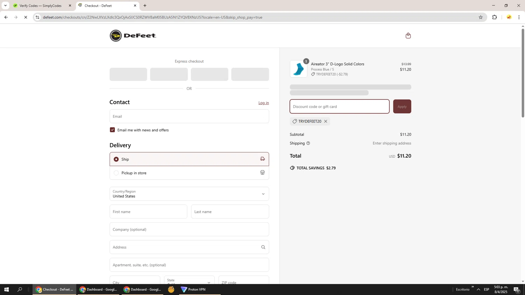Click the fourth express checkout button
This screenshot has height=295, width=525.
coord(250,74)
